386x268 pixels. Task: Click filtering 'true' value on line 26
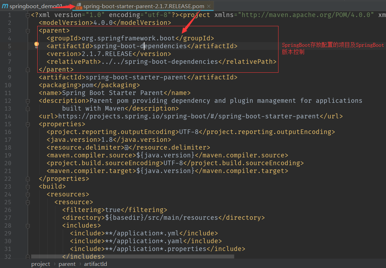(113, 210)
